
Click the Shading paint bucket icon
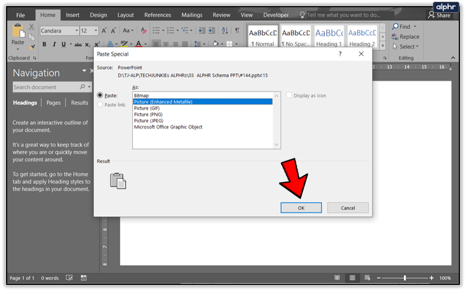pos(215,44)
